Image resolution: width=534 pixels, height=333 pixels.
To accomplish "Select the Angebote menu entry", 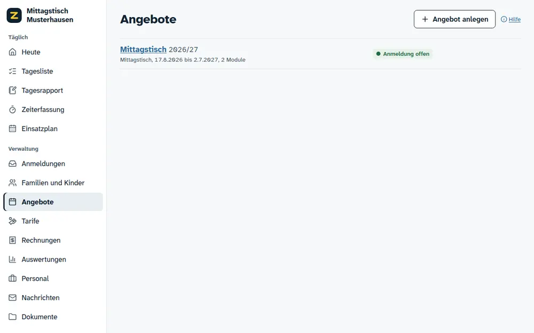I will click(53, 202).
